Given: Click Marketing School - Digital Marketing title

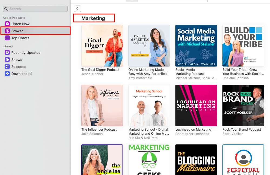Looking at the screenshot, I should (x=149, y=131).
